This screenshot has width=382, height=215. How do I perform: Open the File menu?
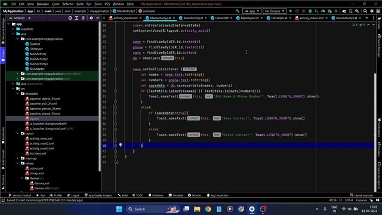[14, 4]
